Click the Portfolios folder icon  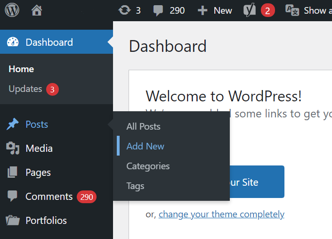13,221
